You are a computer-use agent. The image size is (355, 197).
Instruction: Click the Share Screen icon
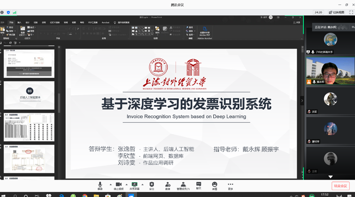(134, 185)
